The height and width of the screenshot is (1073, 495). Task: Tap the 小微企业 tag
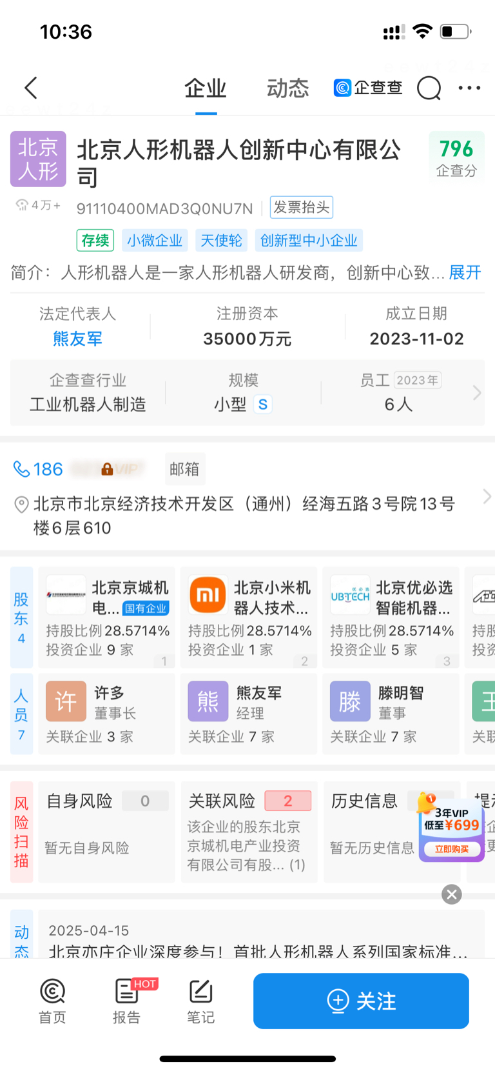(x=155, y=241)
